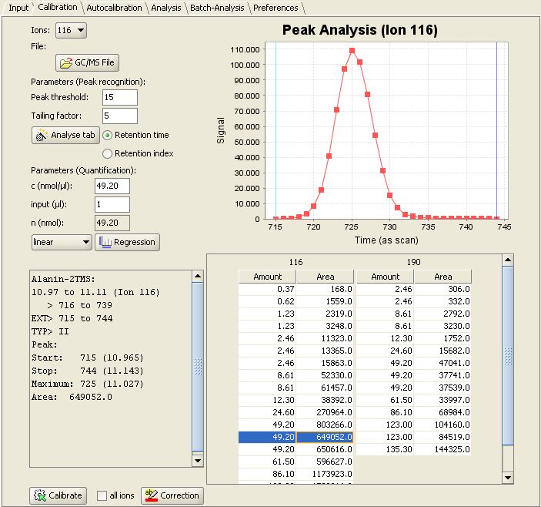The width and height of the screenshot is (541, 507).
Task: Select the 15682.0 area cell
Action: pos(442,351)
